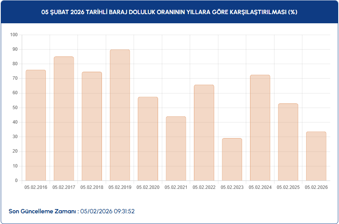The image size is (339, 224).
Task: Click the 05.02.2019 x-axis date label
Action: [x=120, y=187]
